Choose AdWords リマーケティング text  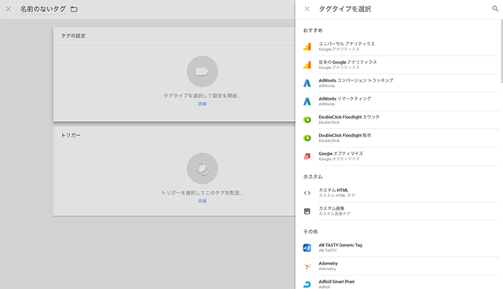click(345, 99)
